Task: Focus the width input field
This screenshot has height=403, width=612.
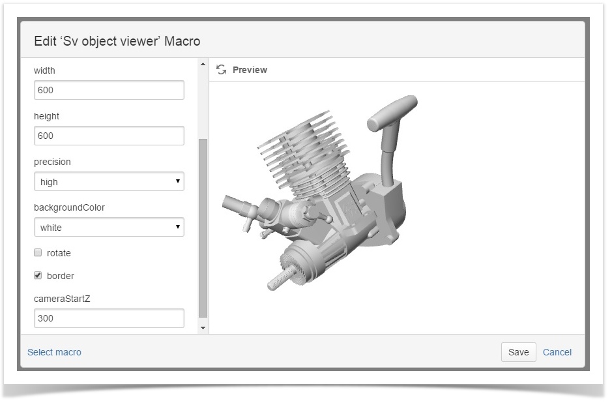Action: point(109,90)
